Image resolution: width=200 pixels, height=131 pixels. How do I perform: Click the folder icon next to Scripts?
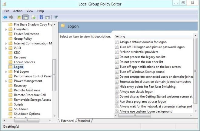point(11,104)
